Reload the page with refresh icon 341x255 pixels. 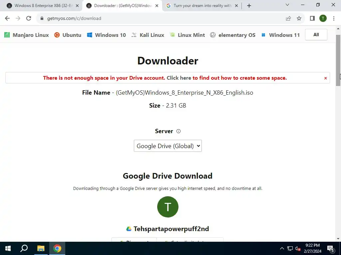[29, 19]
